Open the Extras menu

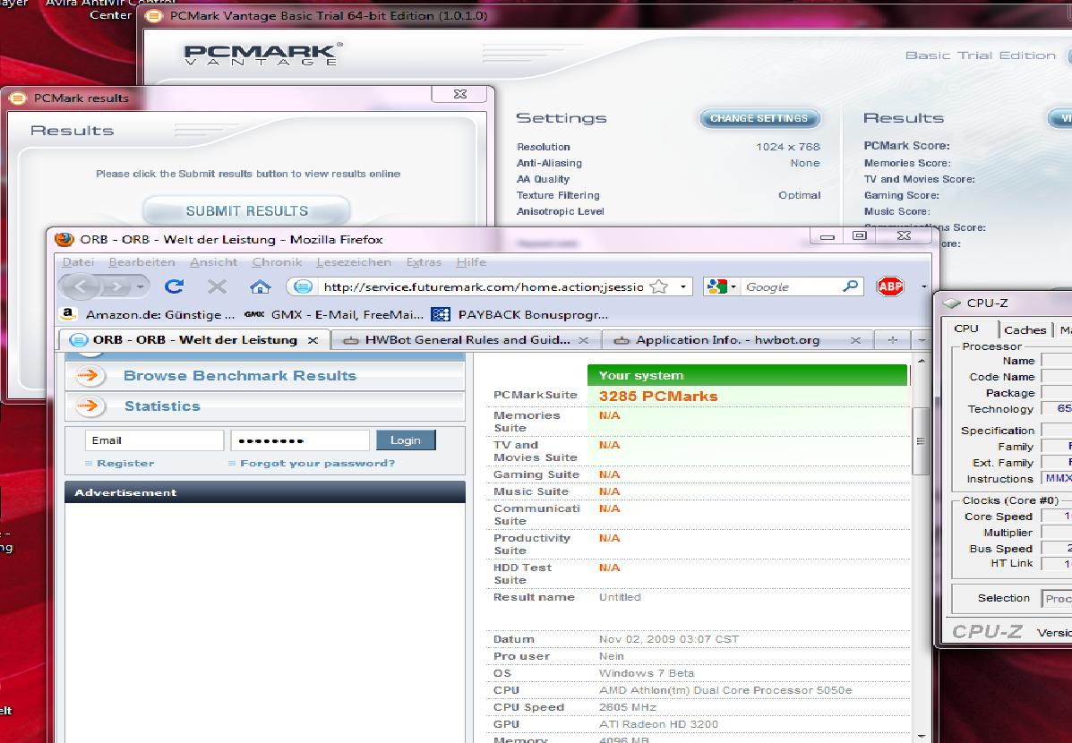coord(424,261)
